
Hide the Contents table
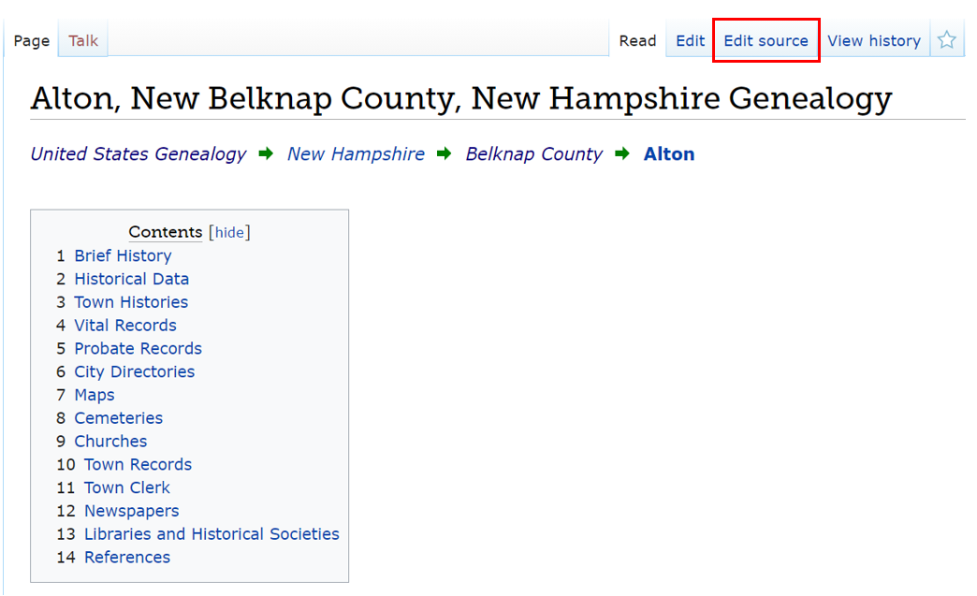[229, 233]
